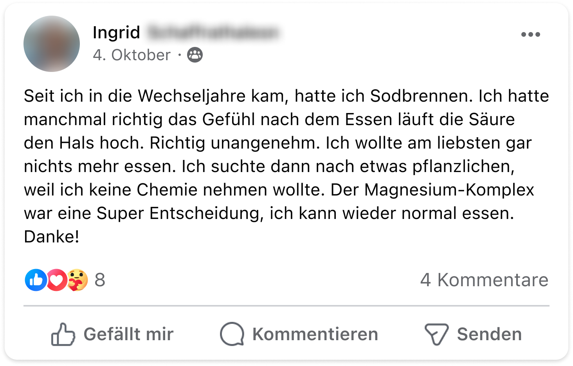
Task: Click the speech bubble comment icon
Action: 232,334
